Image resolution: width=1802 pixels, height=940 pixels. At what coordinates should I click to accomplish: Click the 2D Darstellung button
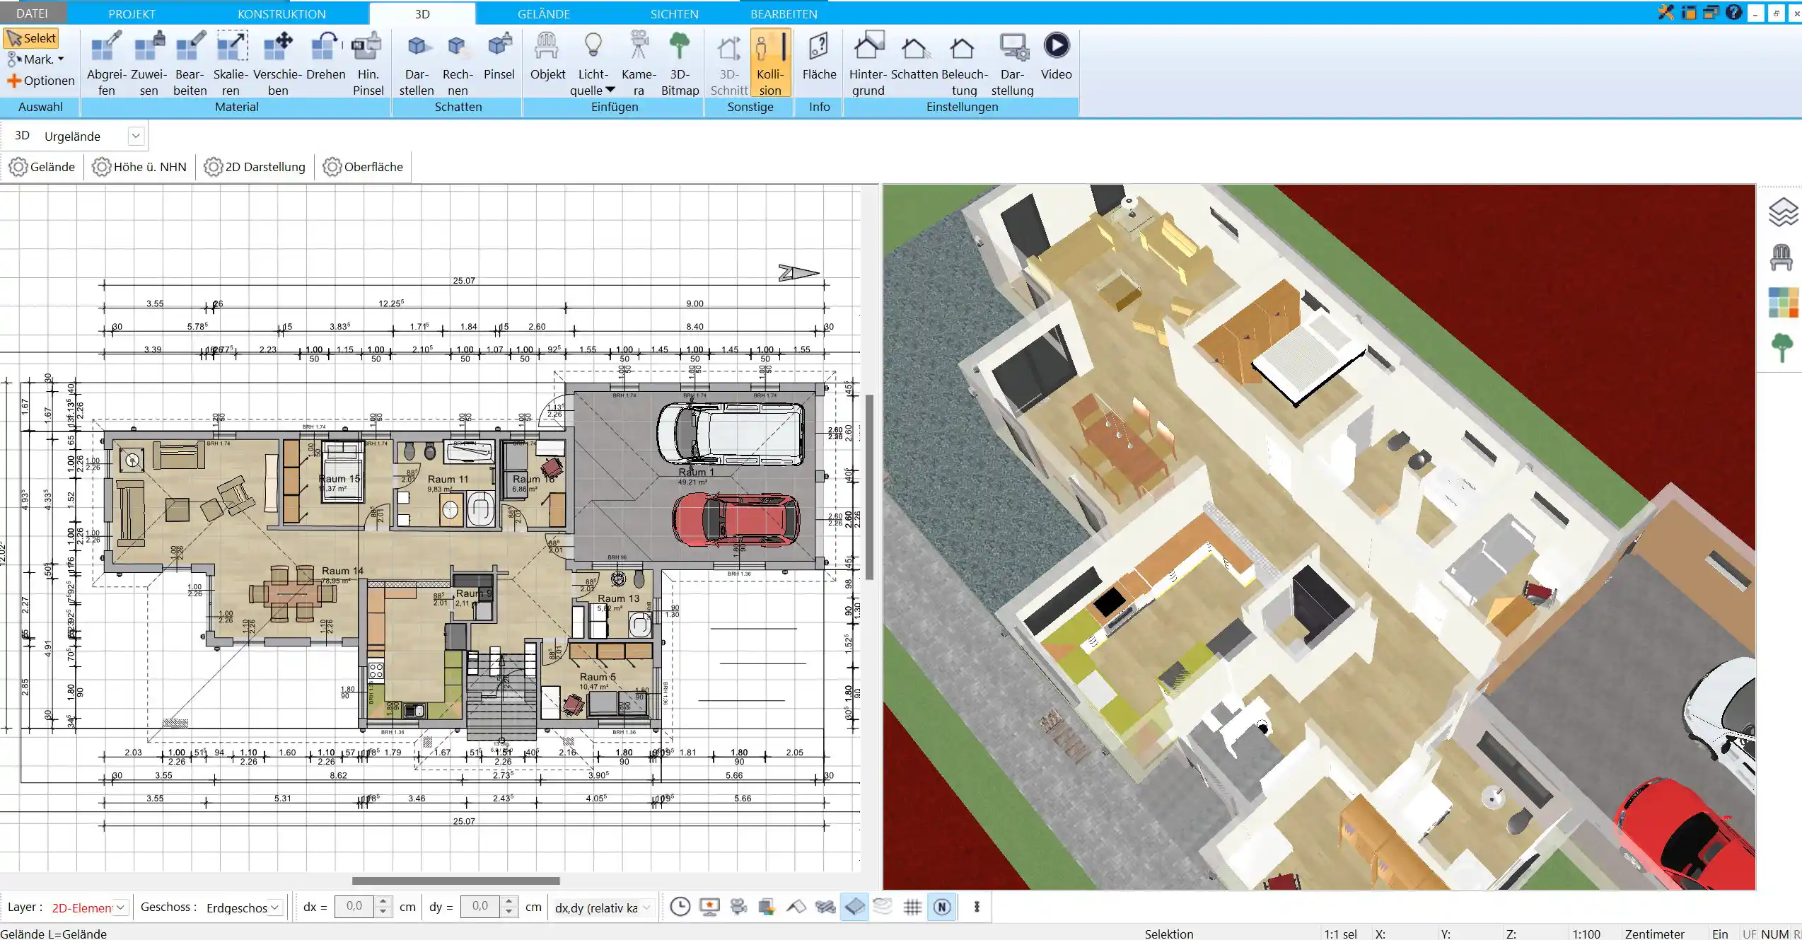[x=255, y=167]
